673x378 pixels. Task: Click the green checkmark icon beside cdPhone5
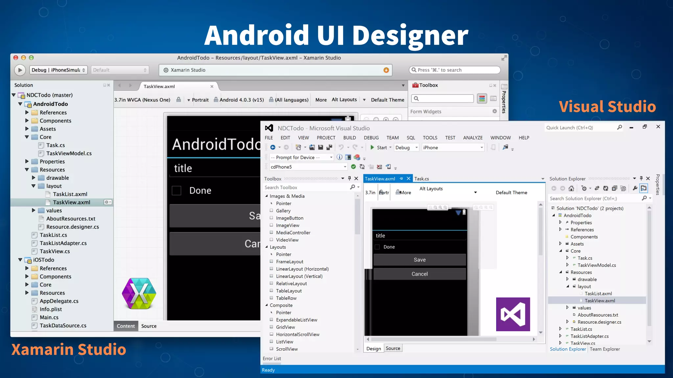coord(353,167)
